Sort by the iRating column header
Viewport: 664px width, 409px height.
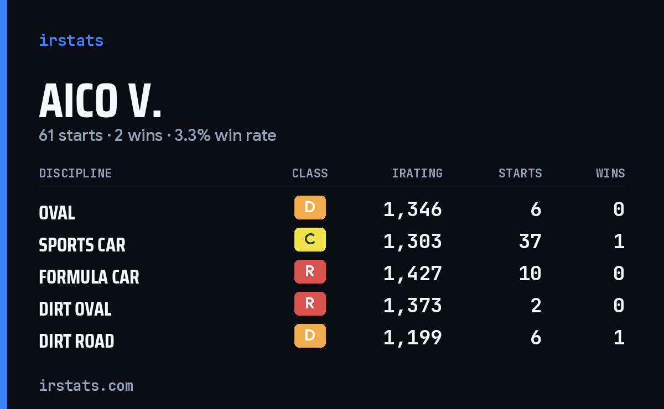[x=417, y=174]
